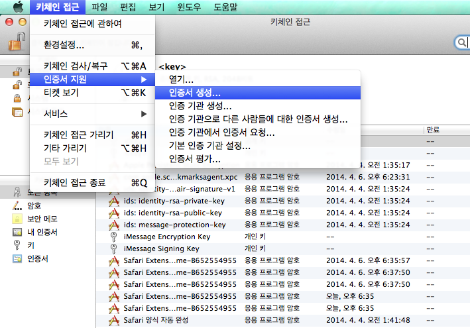
Task: Open the 도움말 menu
Action: [x=225, y=7]
